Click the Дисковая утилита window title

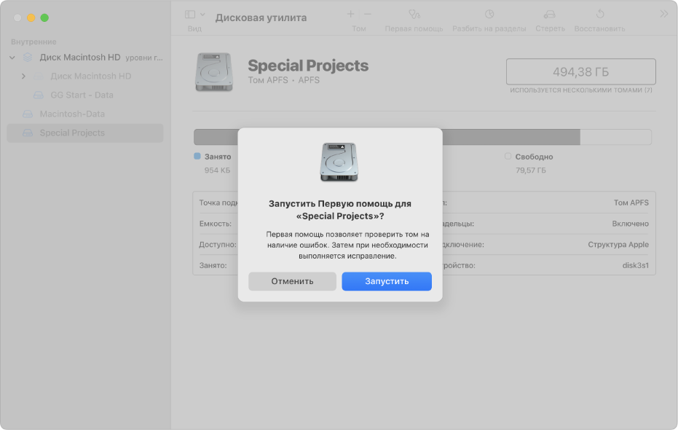(261, 17)
